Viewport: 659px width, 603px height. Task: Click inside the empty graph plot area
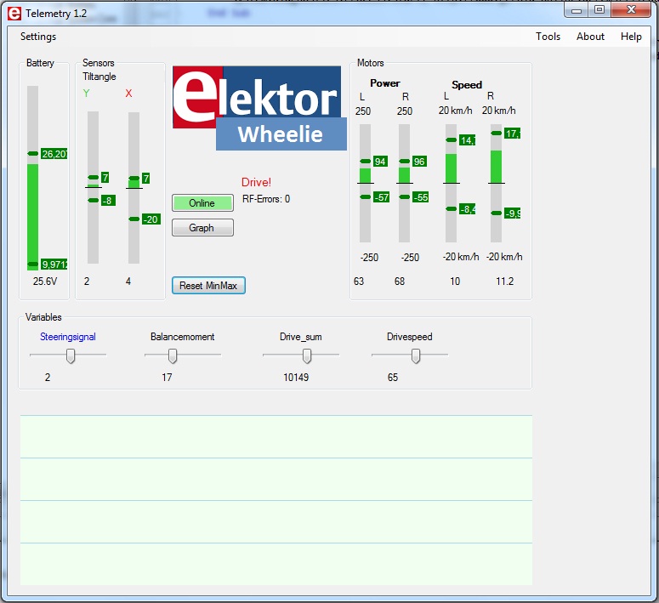[276, 500]
